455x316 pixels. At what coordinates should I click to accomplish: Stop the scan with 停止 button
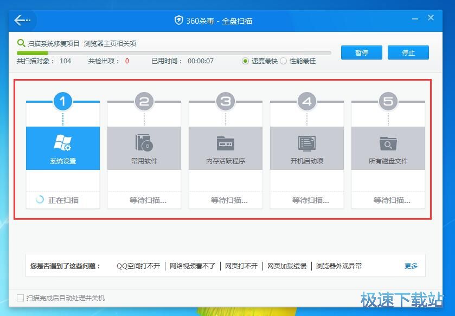408,52
